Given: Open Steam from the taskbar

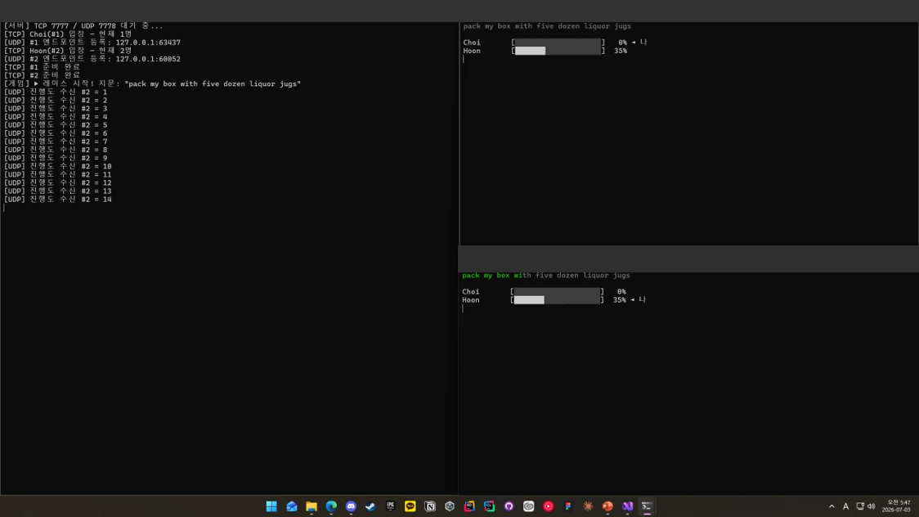Looking at the screenshot, I should point(370,506).
